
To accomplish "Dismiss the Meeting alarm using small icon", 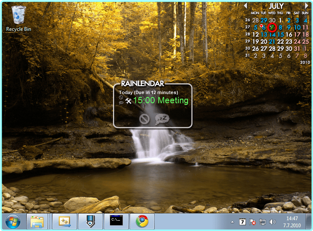I will click(x=120, y=97).
